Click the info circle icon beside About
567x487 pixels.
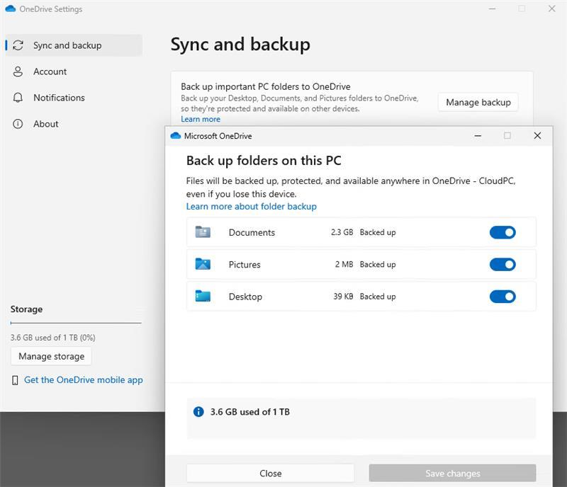pyautogui.click(x=18, y=124)
